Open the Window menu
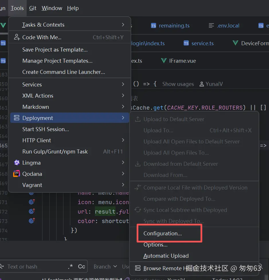Image resolution: width=269 pixels, height=280 pixels. pyautogui.click(x=52, y=8)
